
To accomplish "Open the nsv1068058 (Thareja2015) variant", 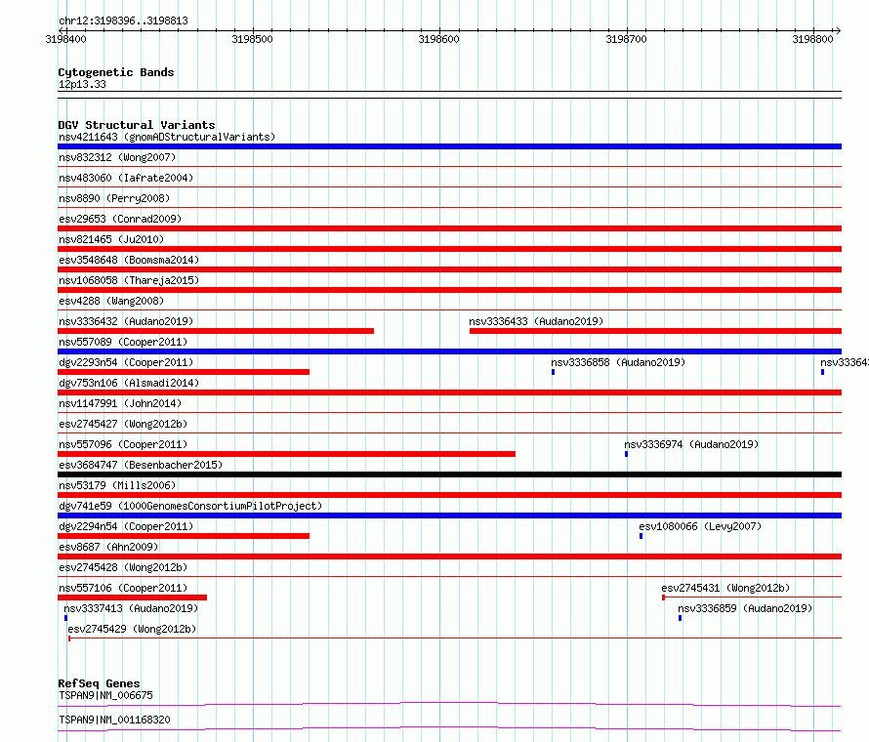I will 129,280.
